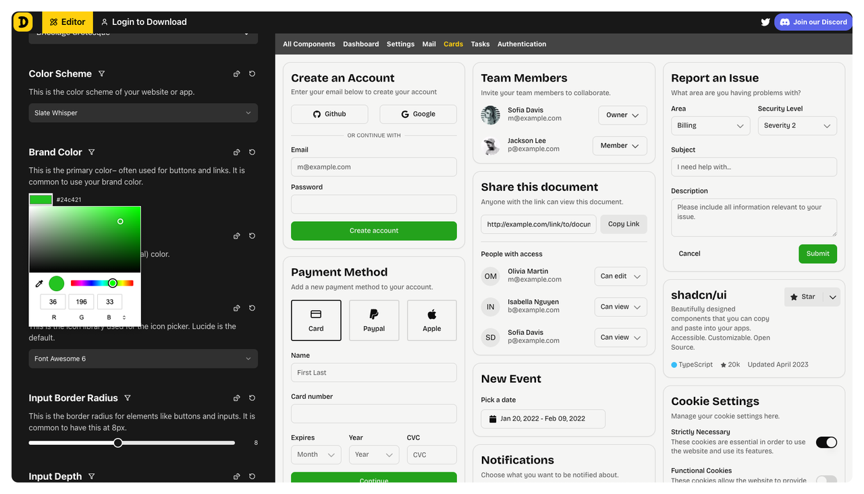Viewport: 864px width, 494px height.
Task: Click the OM initials avatar
Action: (x=491, y=276)
